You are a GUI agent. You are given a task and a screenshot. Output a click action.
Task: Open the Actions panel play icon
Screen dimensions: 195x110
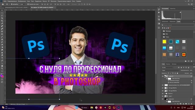pyautogui.click(x=159, y=13)
